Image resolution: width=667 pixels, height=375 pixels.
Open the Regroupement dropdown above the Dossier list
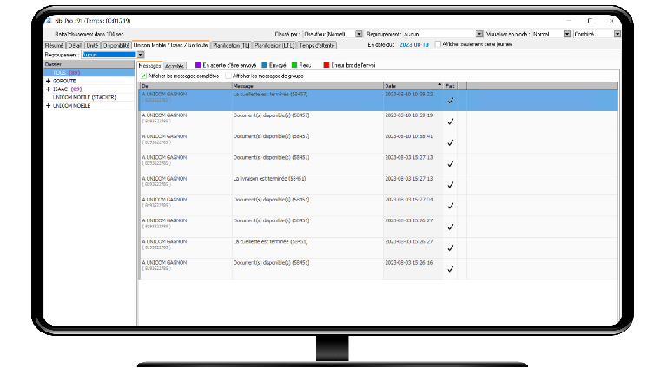[x=141, y=55]
